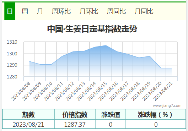Click the 1287.37 price index cell

click(x=75, y=124)
